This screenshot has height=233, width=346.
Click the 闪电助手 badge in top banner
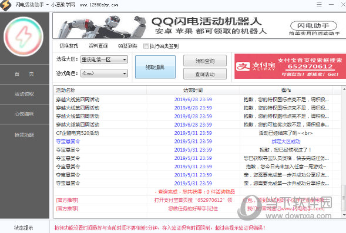314,26
